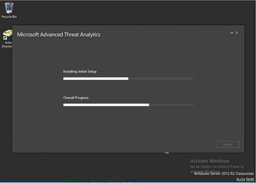Close the Advanced Threat Analytics installer

pos(237,33)
